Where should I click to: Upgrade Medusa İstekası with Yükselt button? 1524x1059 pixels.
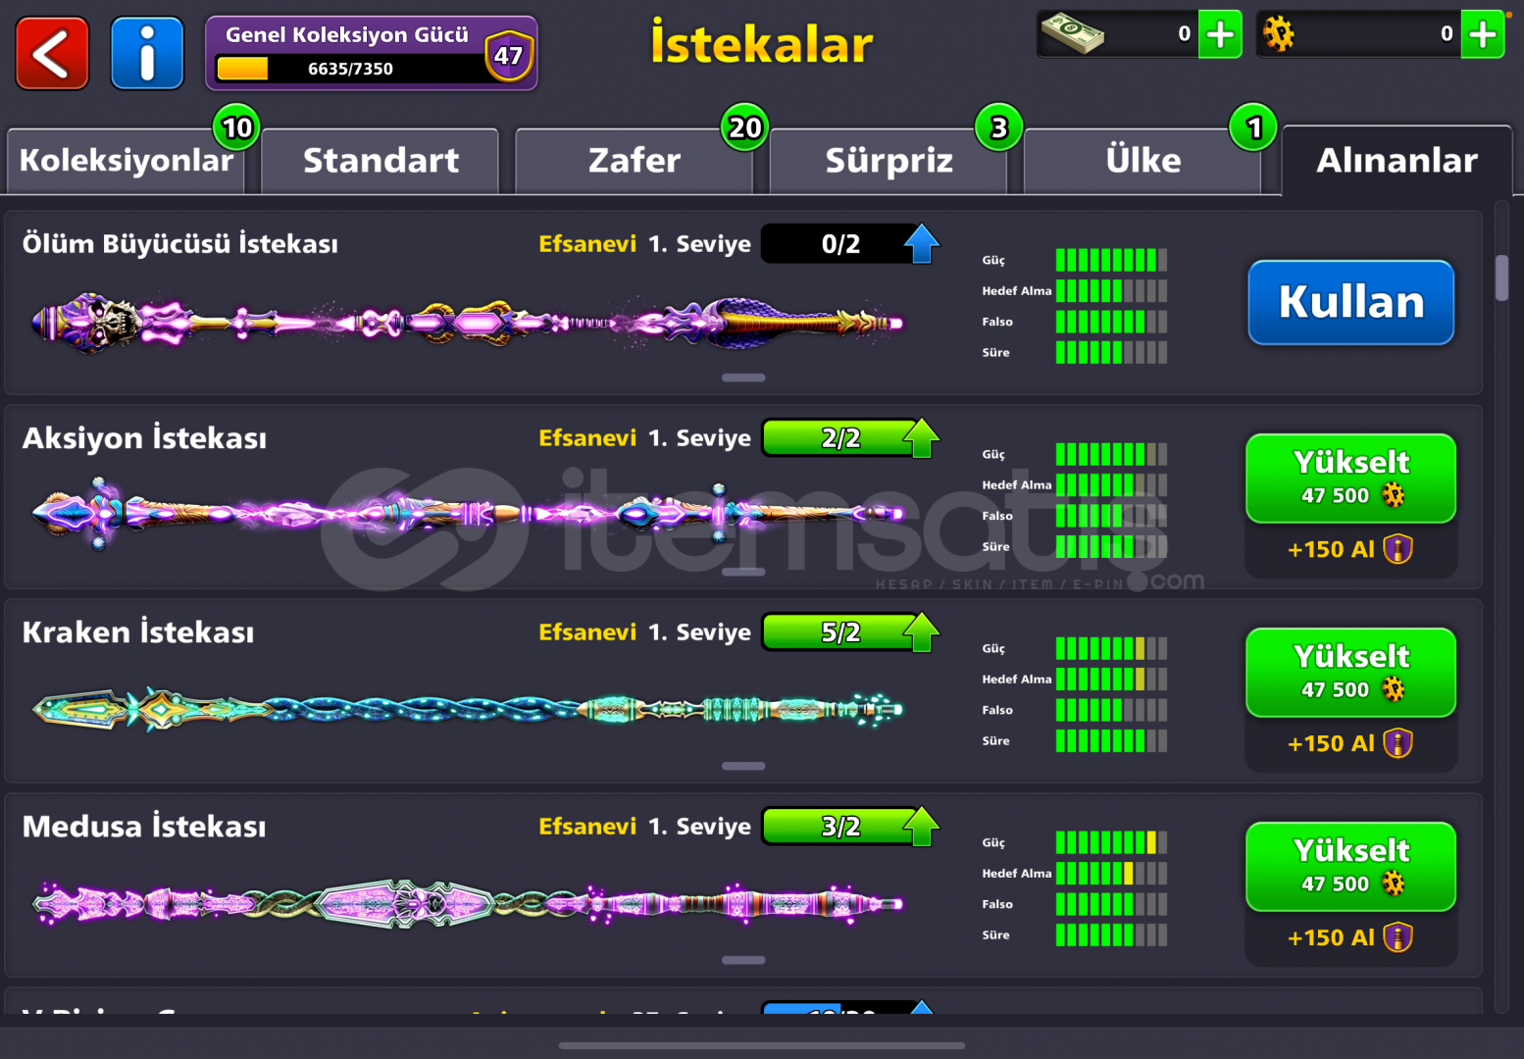coord(1350,867)
